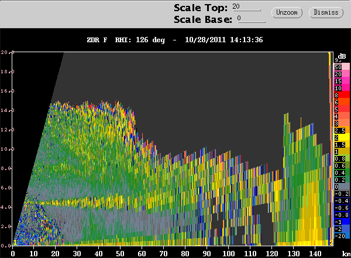Edit the Scale Base value field

point(251,19)
